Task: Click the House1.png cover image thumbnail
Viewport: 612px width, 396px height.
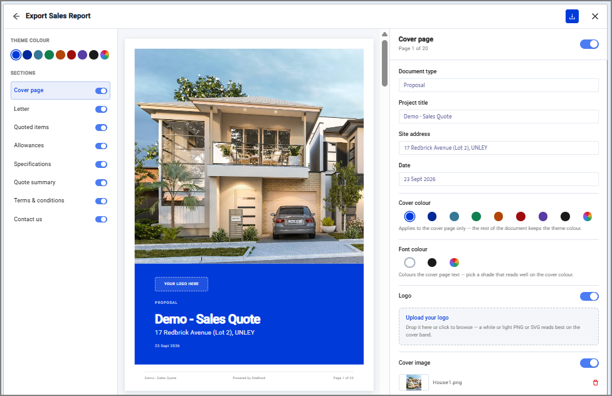Action: point(414,382)
